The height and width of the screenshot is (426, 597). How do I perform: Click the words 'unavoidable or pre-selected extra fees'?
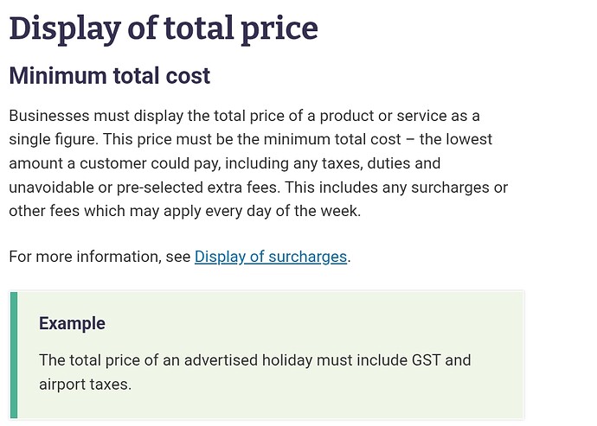point(143,188)
